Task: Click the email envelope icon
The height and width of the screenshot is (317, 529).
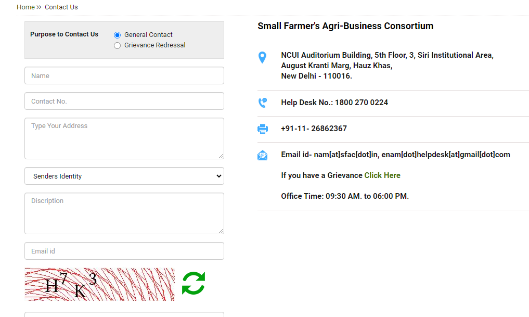Action: coord(263,155)
